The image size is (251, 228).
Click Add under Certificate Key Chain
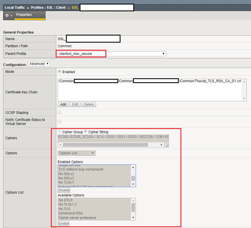click(x=63, y=104)
